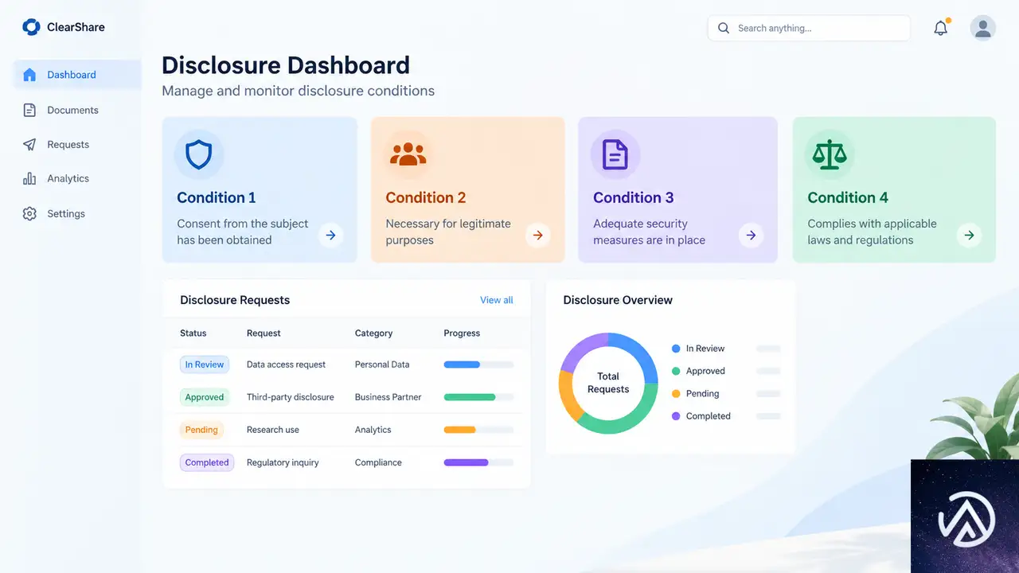Focus the Search anything field
Screen dimensions: 1019x573
pos(809,28)
